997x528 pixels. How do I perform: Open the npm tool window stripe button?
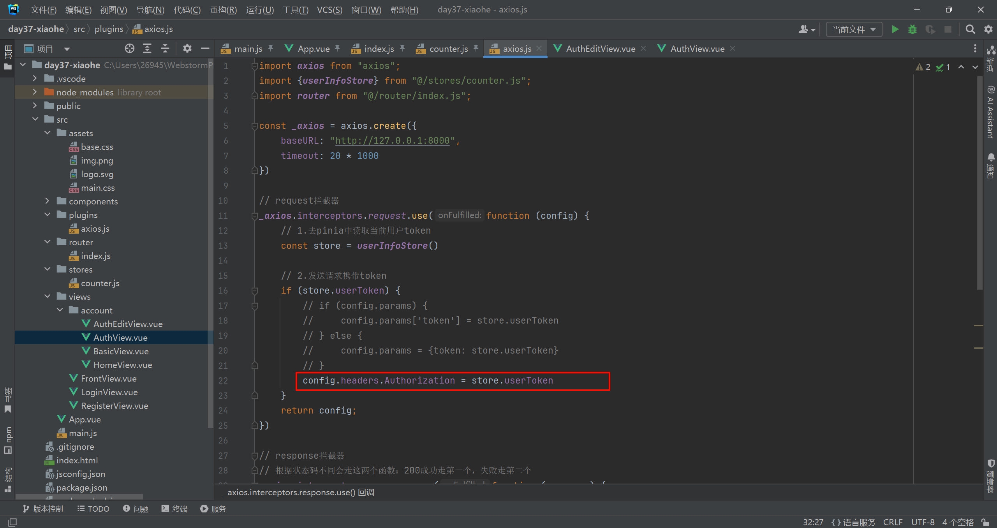click(8, 440)
